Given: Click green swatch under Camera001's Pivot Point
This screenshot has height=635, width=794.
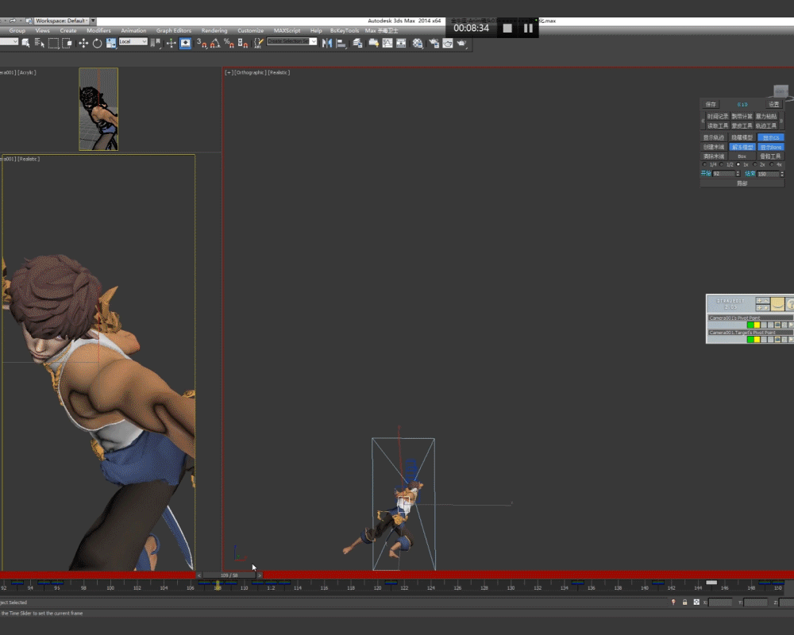Looking at the screenshot, I should tap(750, 325).
